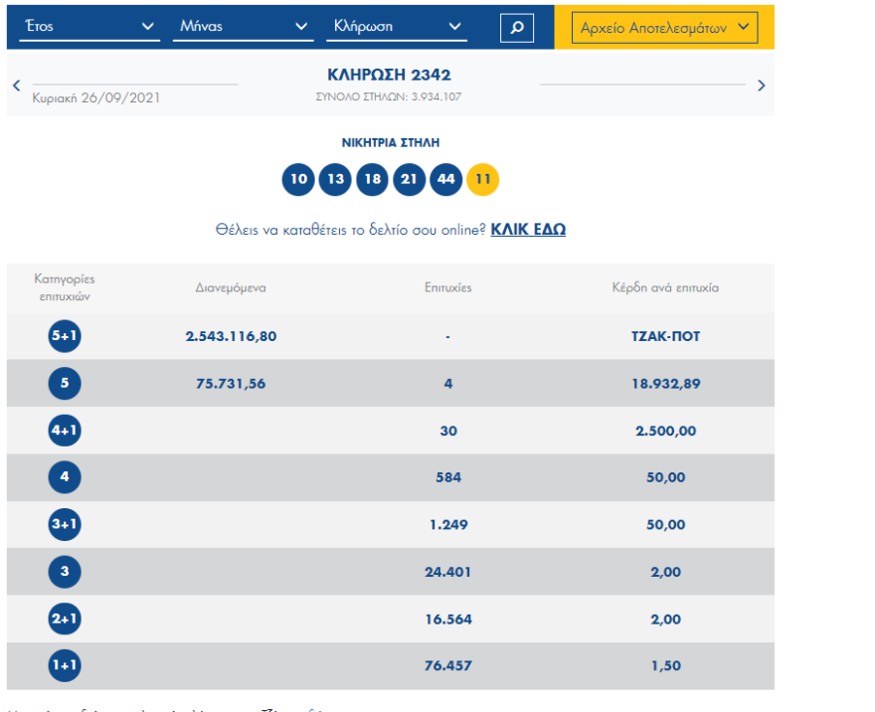
Task: Click the ΤΖΑΚ-ΠΟΤ jackpot cell
Action: click(x=665, y=336)
